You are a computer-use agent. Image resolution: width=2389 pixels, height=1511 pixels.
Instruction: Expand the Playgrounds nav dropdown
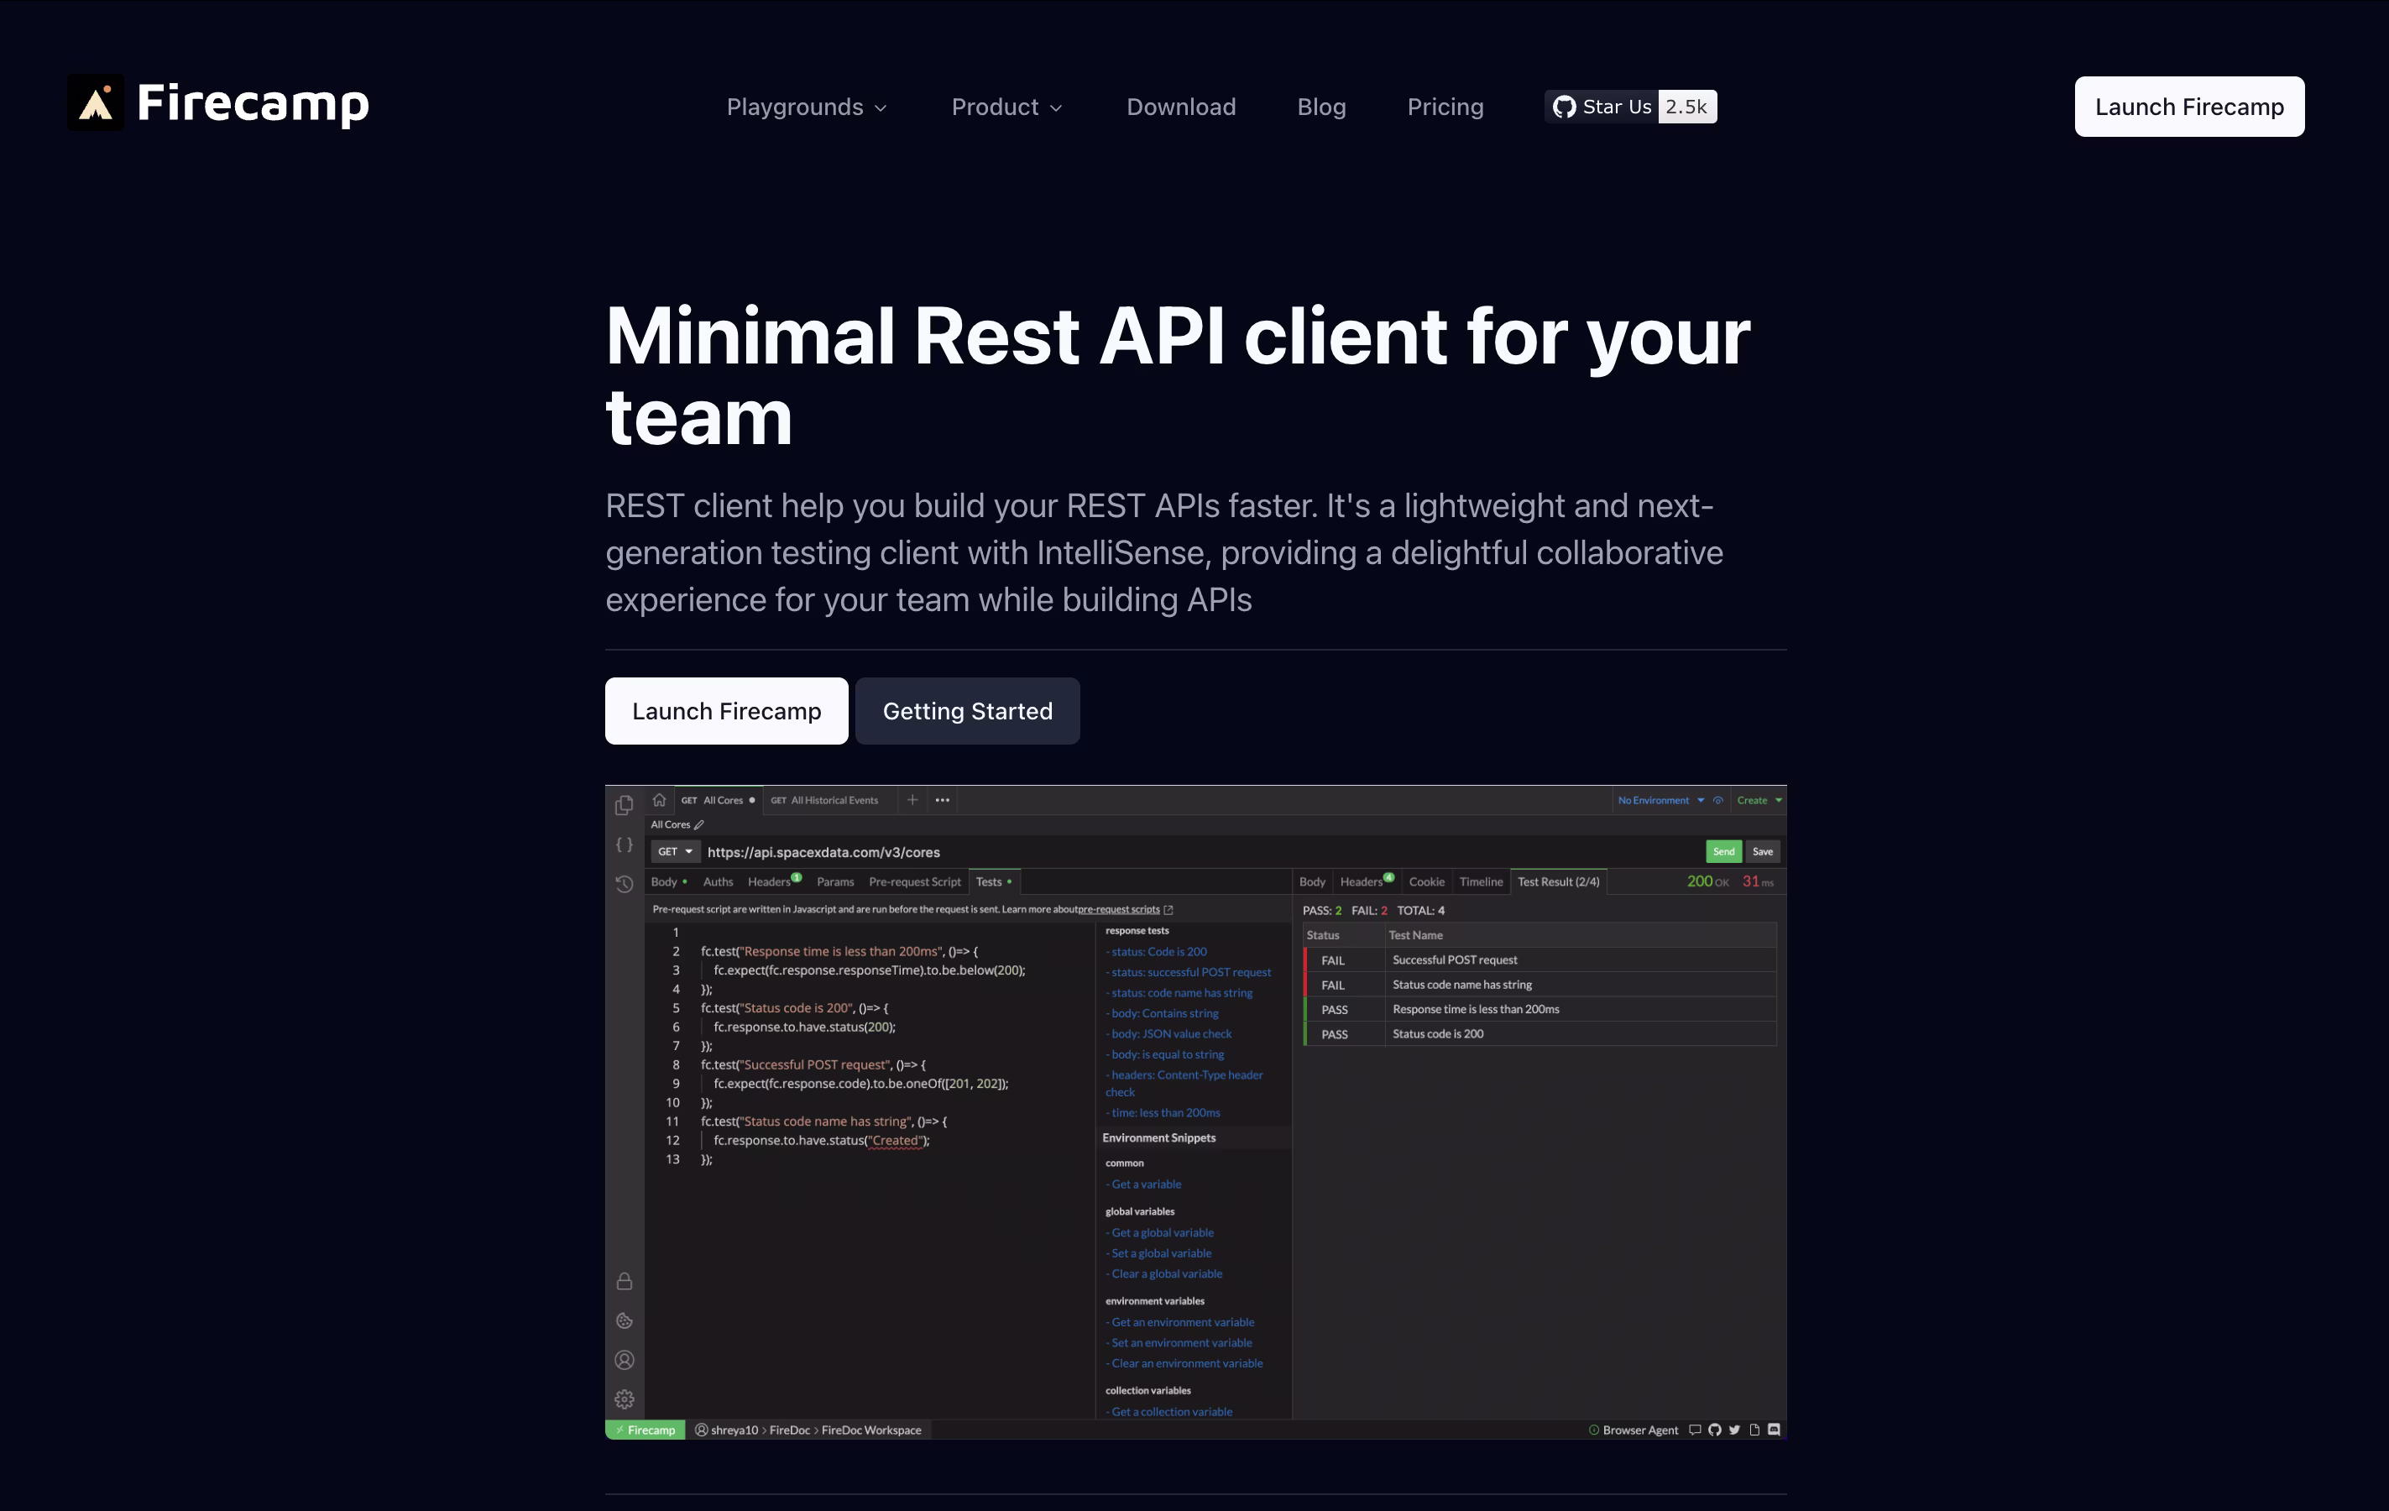(806, 107)
